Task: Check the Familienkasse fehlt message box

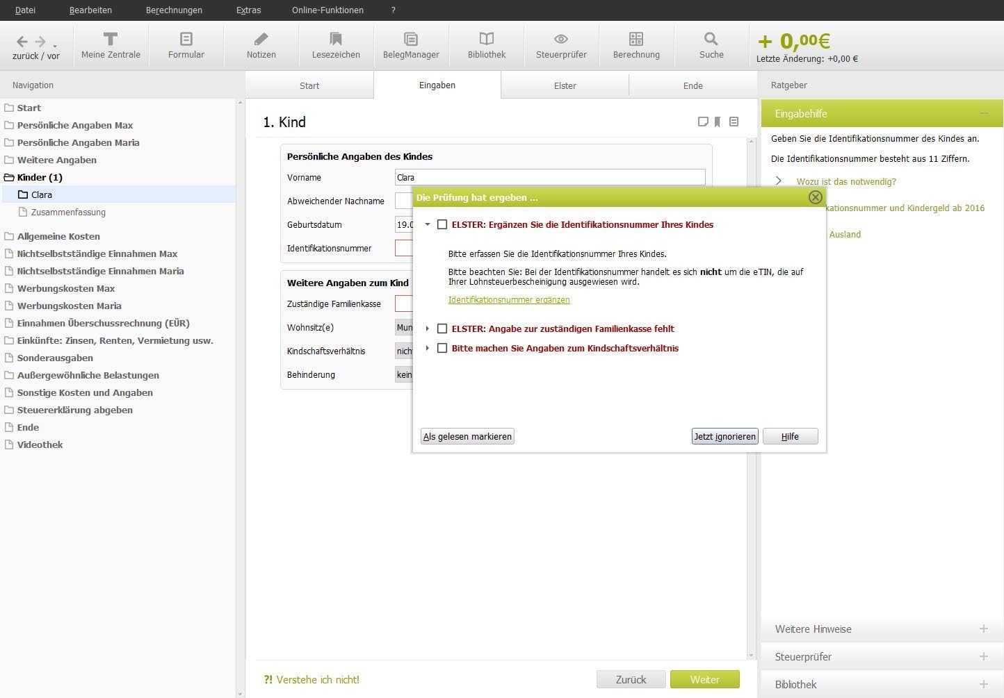Action: [x=442, y=329]
